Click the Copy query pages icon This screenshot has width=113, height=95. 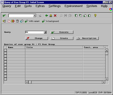click(x=9, y=21)
